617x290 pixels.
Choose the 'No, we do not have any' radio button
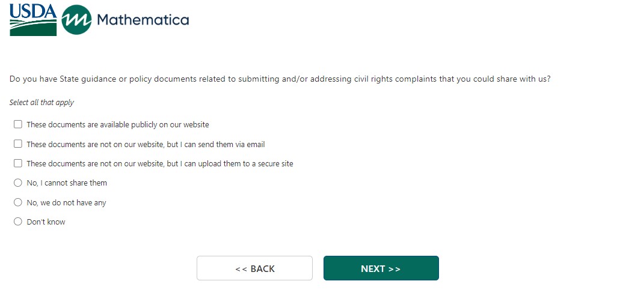[18, 202]
